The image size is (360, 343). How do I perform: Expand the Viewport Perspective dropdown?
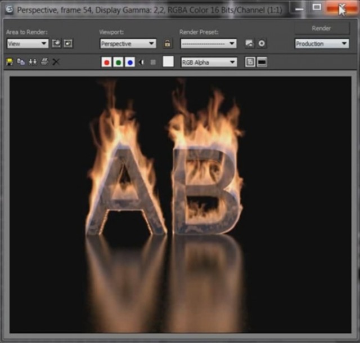coord(128,43)
